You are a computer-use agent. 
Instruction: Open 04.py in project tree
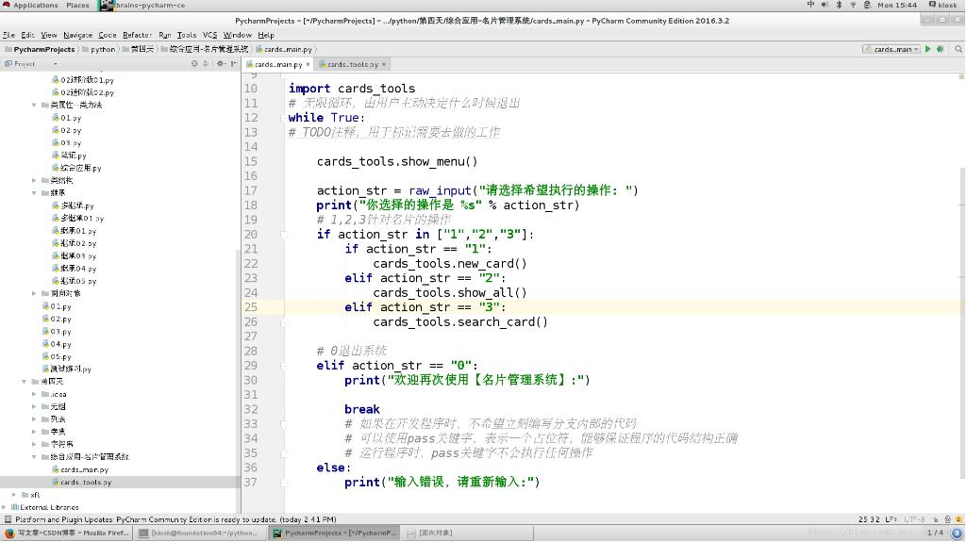pyautogui.click(x=57, y=344)
